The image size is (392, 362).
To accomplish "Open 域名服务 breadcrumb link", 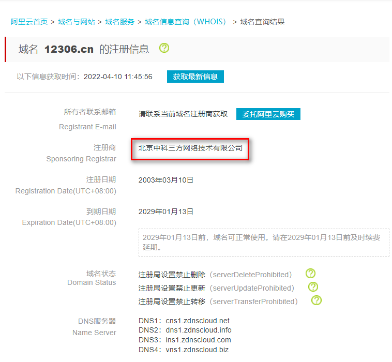I will [x=120, y=22].
